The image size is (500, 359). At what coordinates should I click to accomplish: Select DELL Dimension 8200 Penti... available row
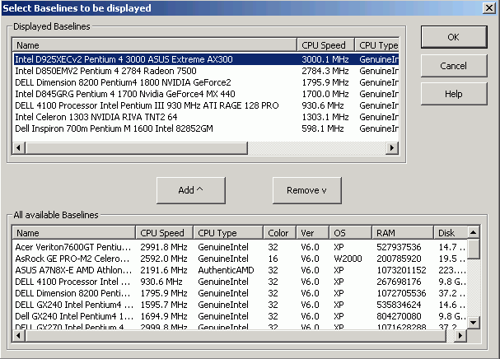click(240, 293)
